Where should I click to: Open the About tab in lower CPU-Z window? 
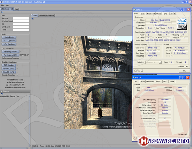pyautogui.click(x=172, y=81)
